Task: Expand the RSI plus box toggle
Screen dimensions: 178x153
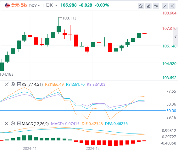Action: 19,84
